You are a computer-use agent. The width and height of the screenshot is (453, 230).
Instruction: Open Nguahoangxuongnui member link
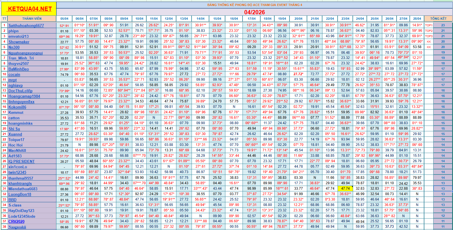pyautogui.click(x=25, y=53)
